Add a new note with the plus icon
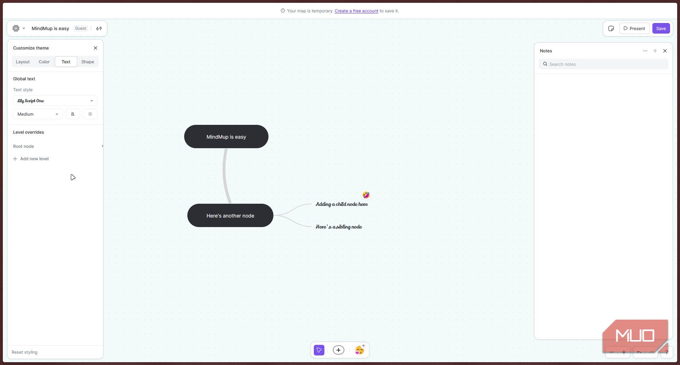Image resolution: width=680 pixels, height=365 pixels. click(x=655, y=51)
